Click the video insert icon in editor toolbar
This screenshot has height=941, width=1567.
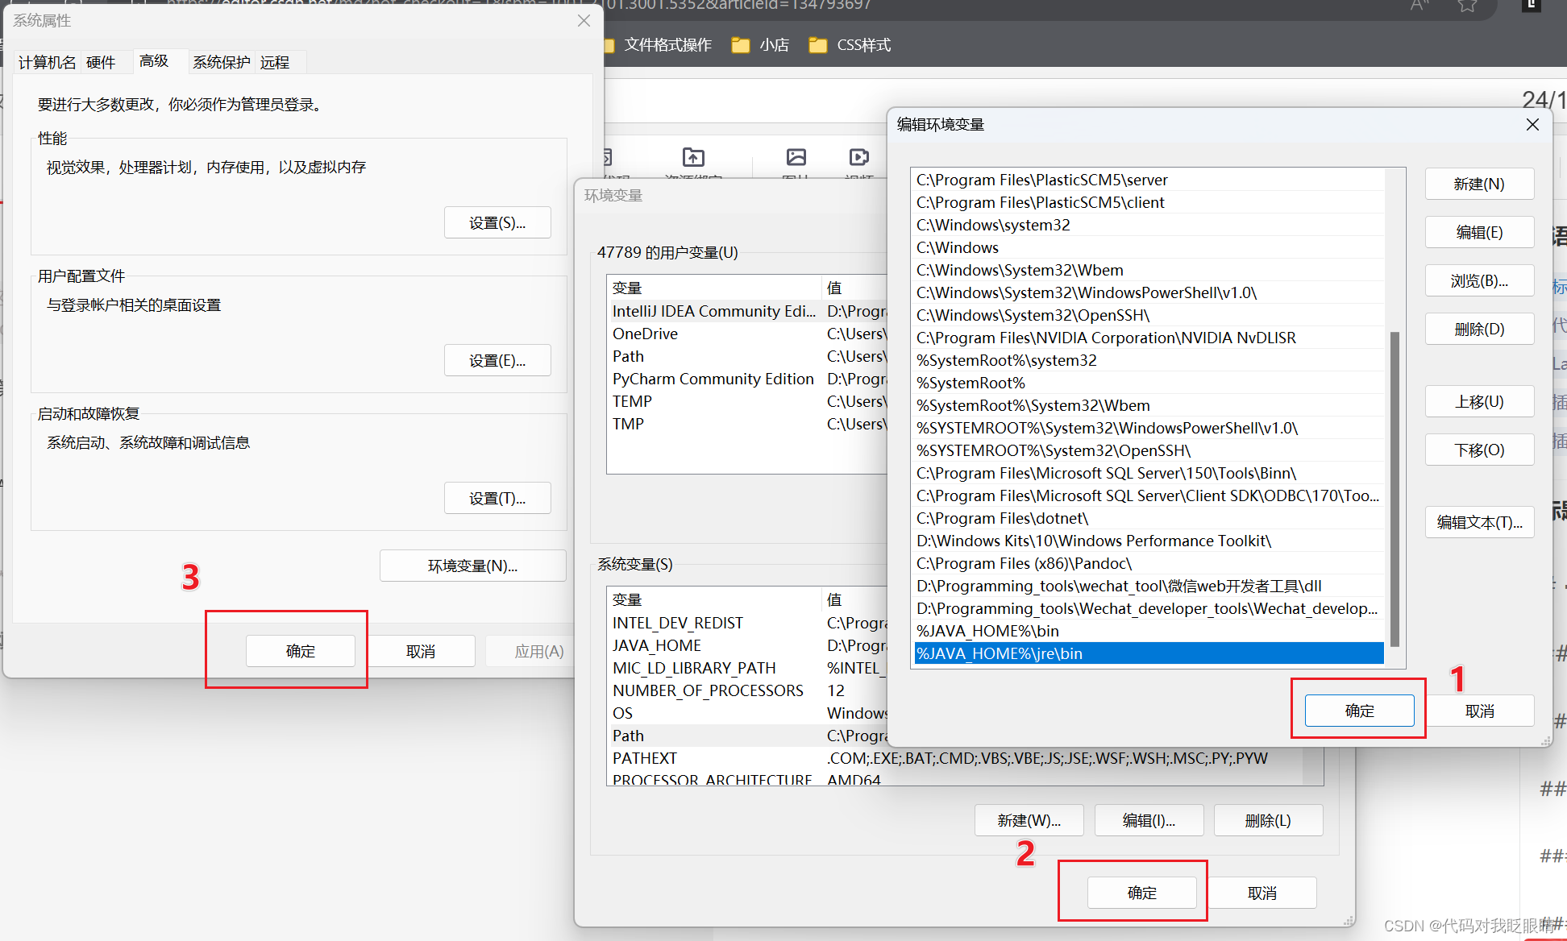click(x=859, y=157)
